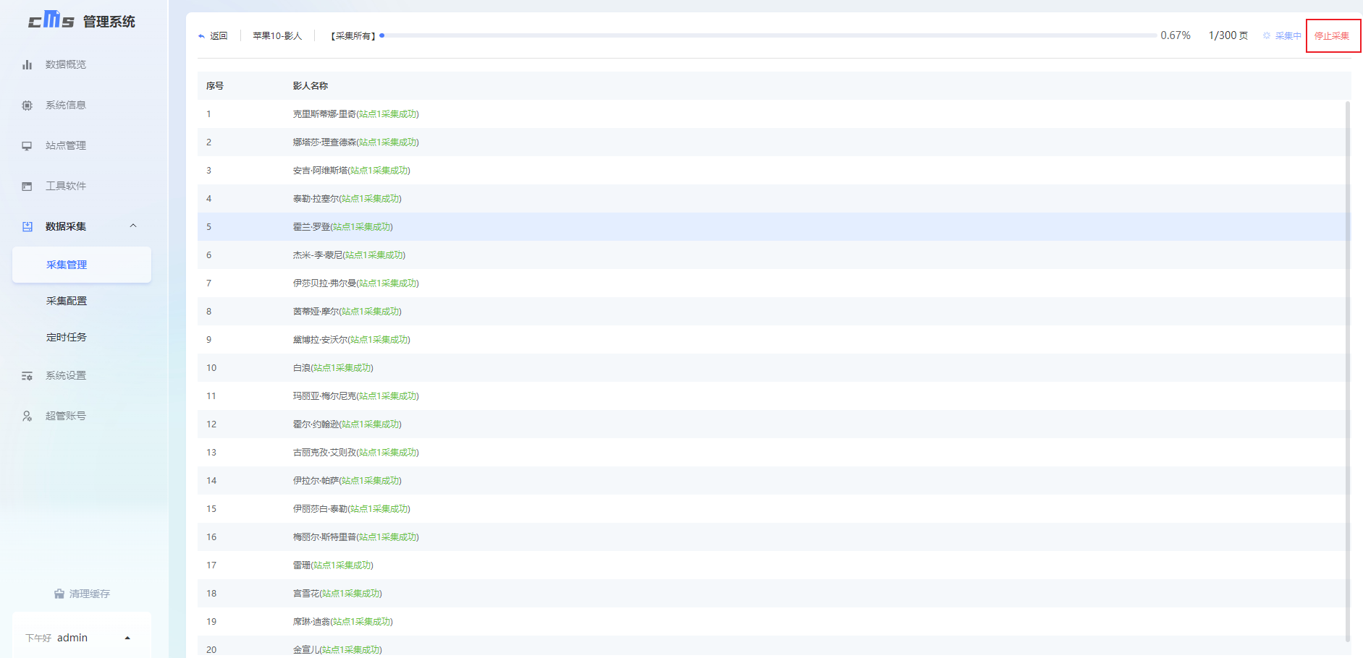
Task: Select the row 伊莎贝拉·弗尔曼
Action: [774, 283]
